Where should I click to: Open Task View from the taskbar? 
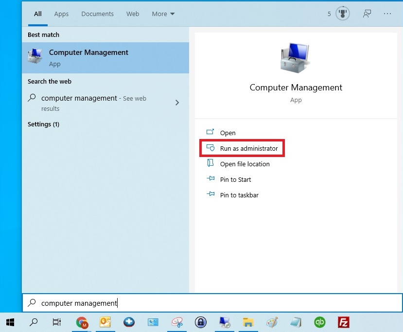click(x=57, y=322)
